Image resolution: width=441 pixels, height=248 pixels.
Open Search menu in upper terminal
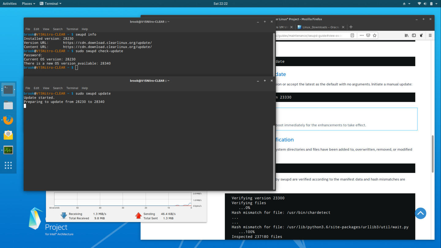click(58, 29)
